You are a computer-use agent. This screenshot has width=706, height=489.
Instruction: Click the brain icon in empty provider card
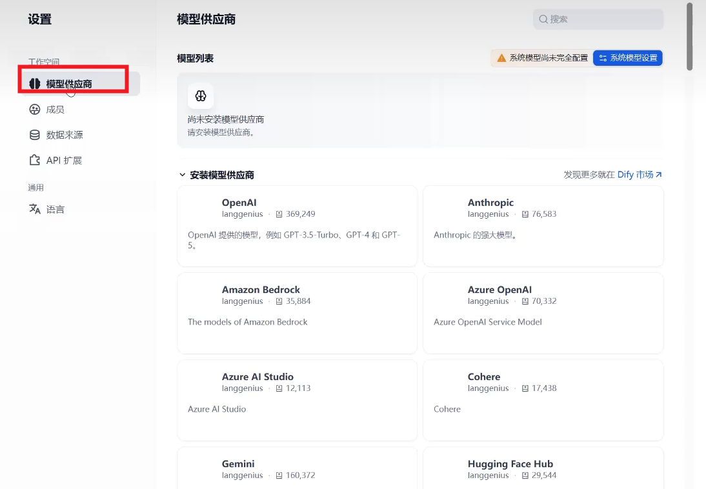pyautogui.click(x=201, y=96)
